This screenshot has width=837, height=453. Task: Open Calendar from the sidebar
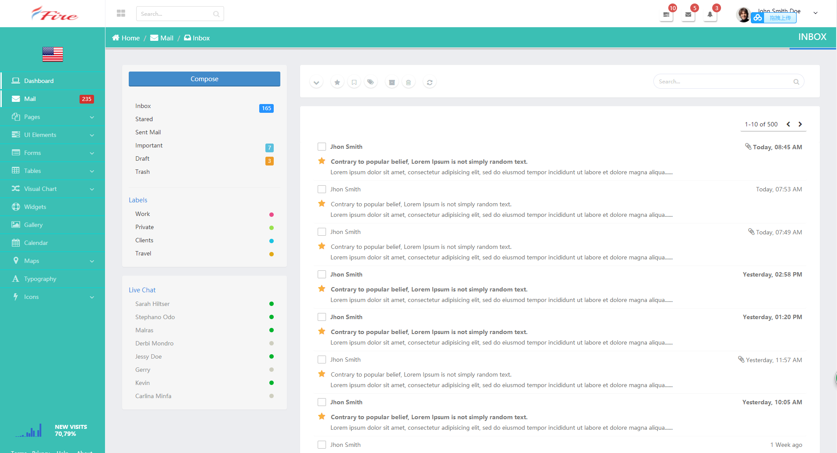coord(53,243)
